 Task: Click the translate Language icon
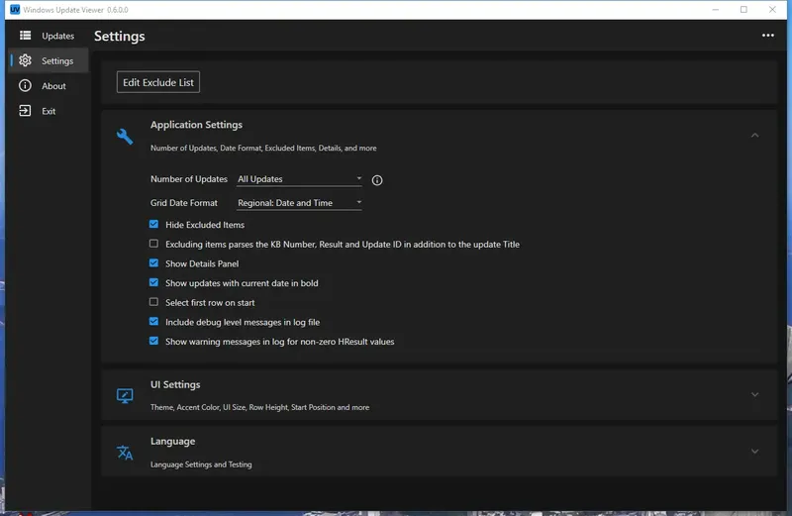point(125,453)
